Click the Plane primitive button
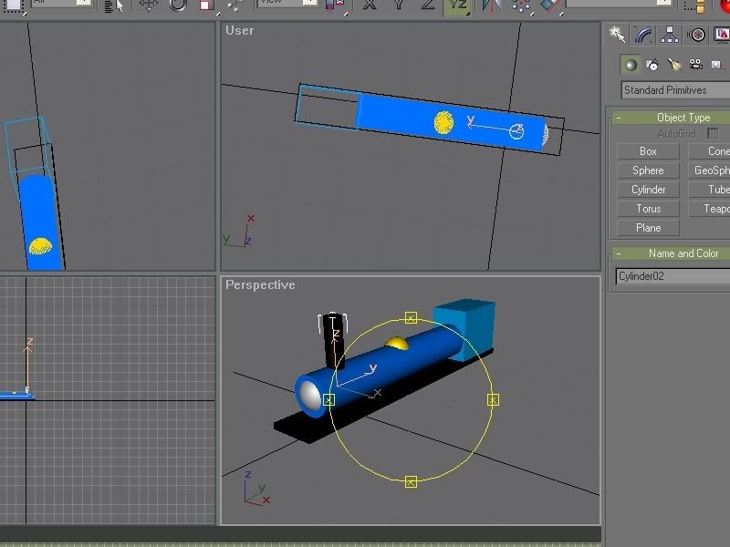Image resolution: width=730 pixels, height=547 pixels. pos(648,227)
